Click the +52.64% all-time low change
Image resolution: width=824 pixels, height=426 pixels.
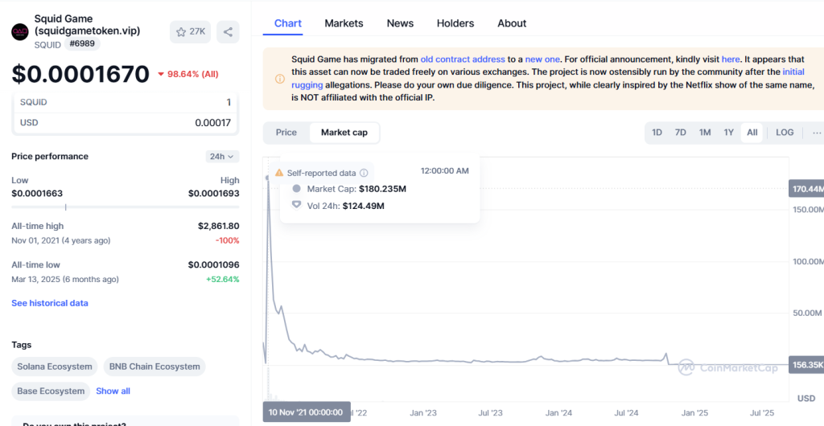pyautogui.click(x=222, y=279)
